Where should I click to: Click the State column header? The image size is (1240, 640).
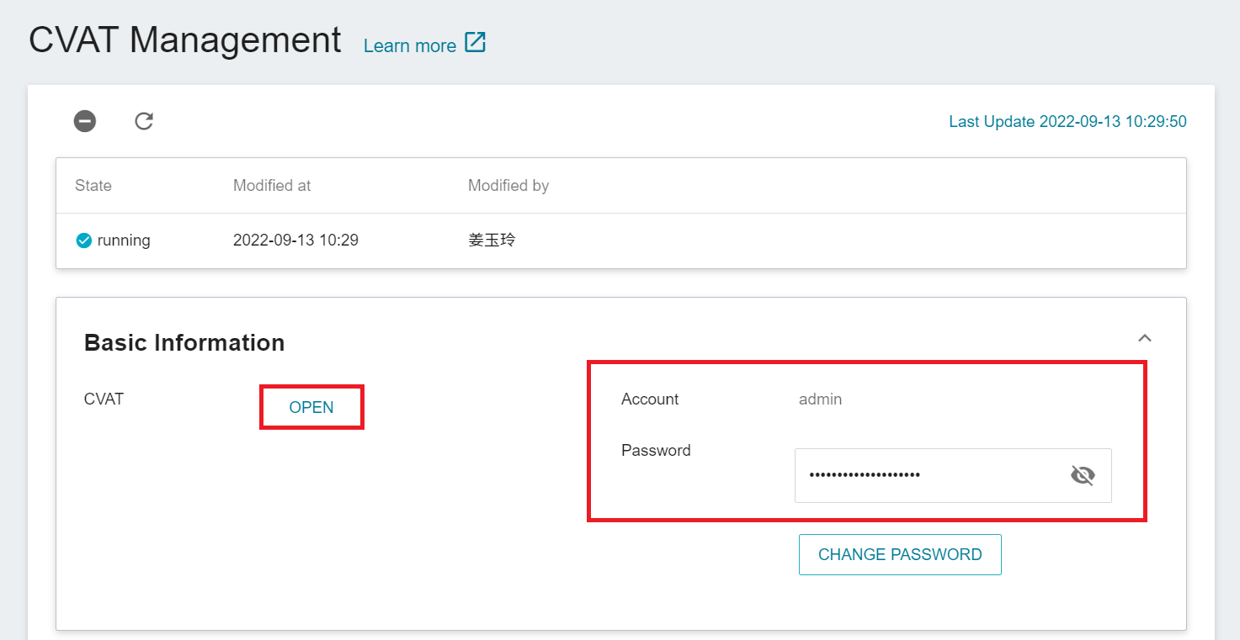pos(93,185)
